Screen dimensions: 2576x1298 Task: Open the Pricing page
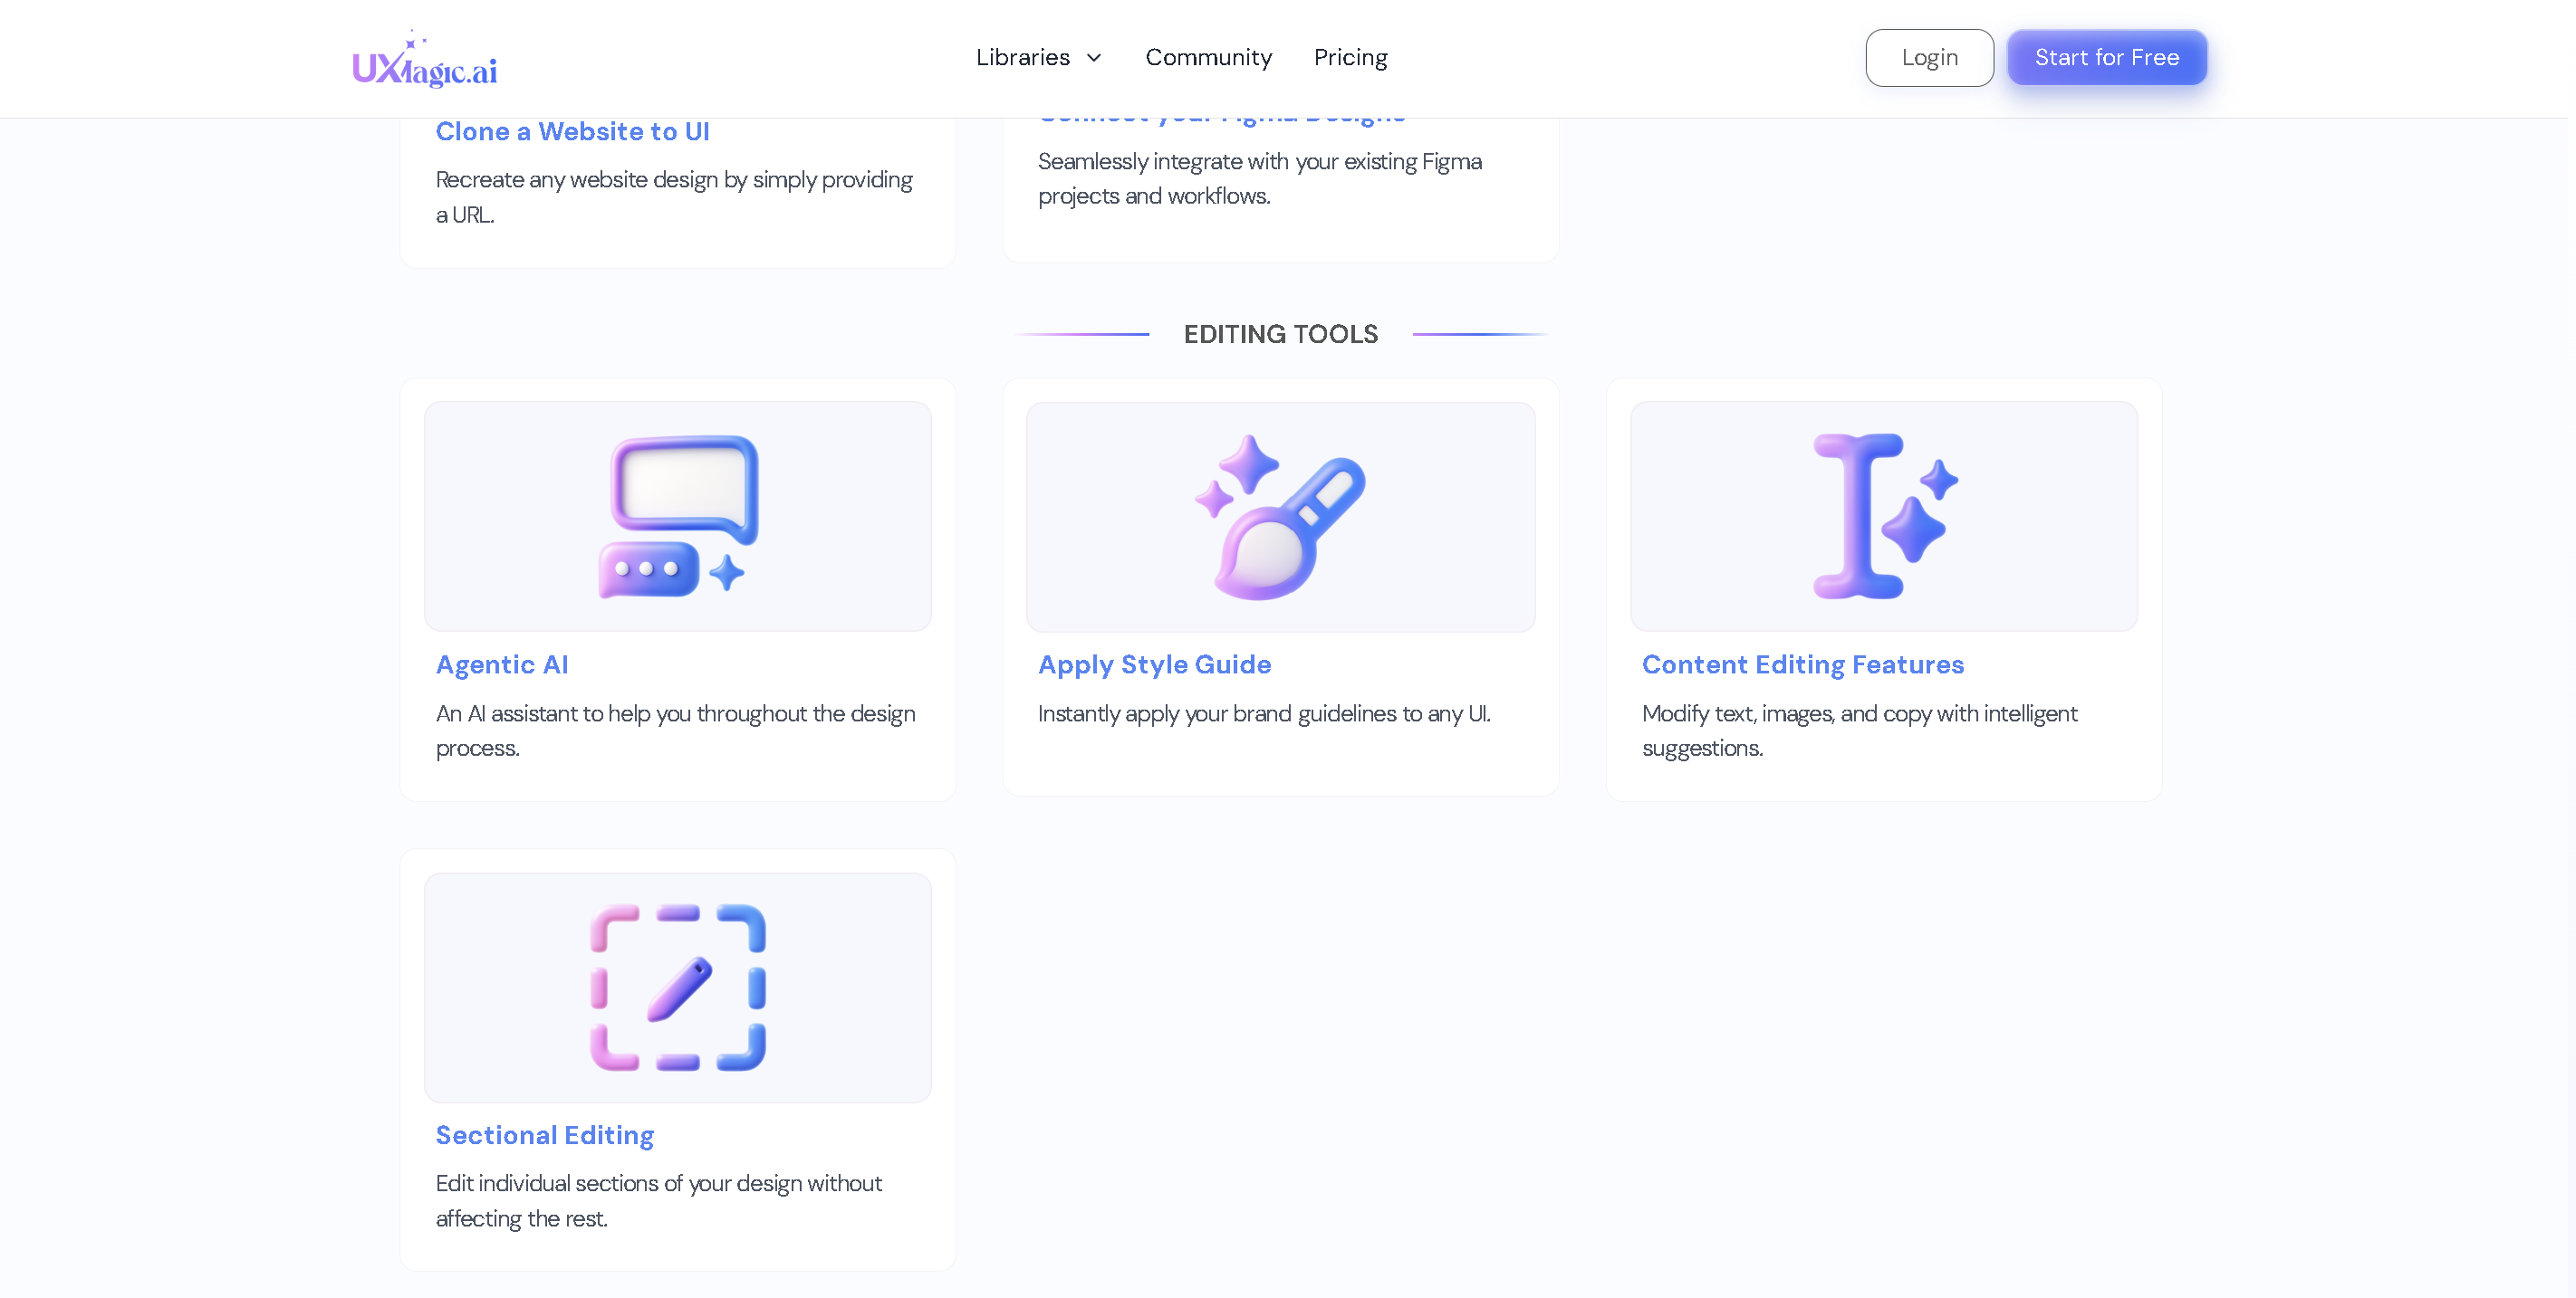point(1350,57)
